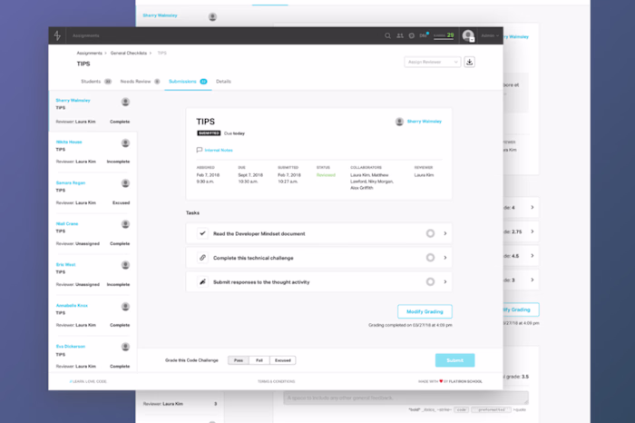Click Niall Crane's avatar icon
Viewport: 635px width, 423px height.
tap(125, 224)
